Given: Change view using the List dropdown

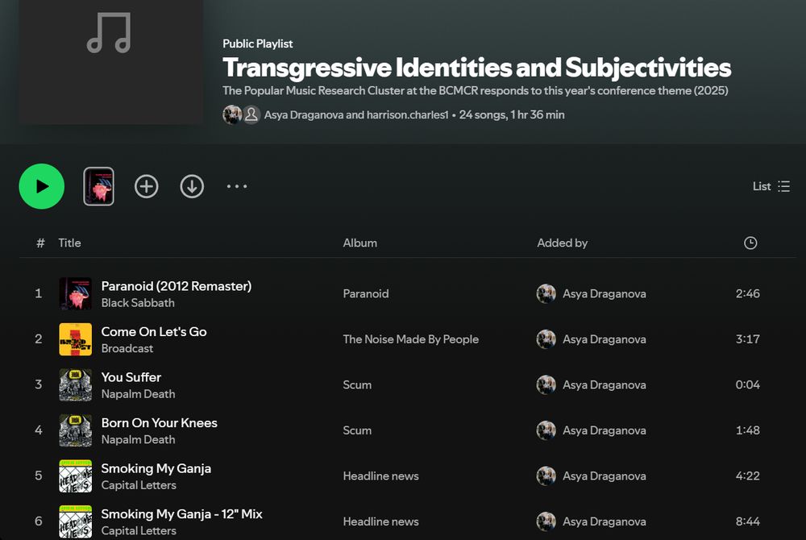Looking at the screenshot, I should (771, 186).
